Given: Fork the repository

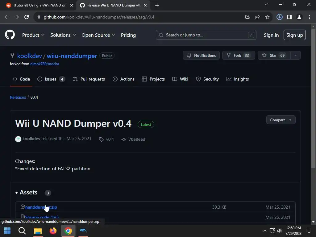Looking at the screenshot, I should pos(239,56).
